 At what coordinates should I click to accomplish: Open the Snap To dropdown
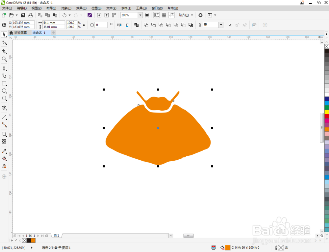(186, 15)
